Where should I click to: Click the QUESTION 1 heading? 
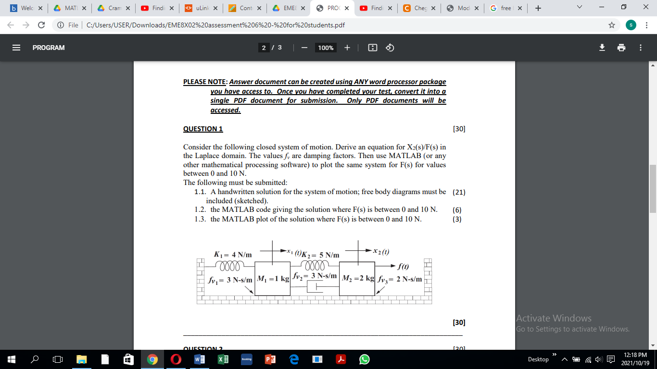203,129
